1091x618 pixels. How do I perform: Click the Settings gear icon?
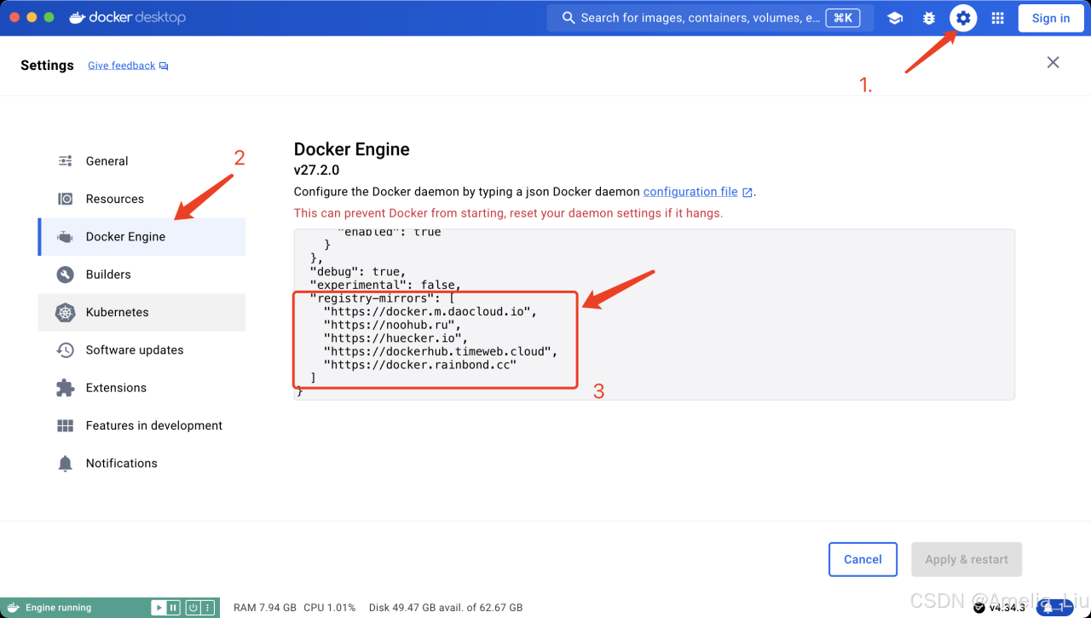963,18
